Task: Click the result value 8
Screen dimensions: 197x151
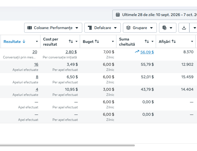Action: pos(37,77)
